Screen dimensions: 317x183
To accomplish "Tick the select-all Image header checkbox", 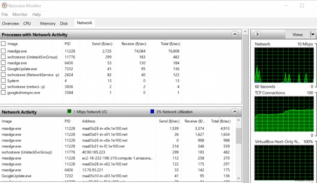I will [x=3, y=43].
